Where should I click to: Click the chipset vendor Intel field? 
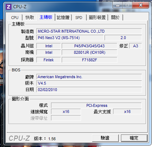pos(49,46)
